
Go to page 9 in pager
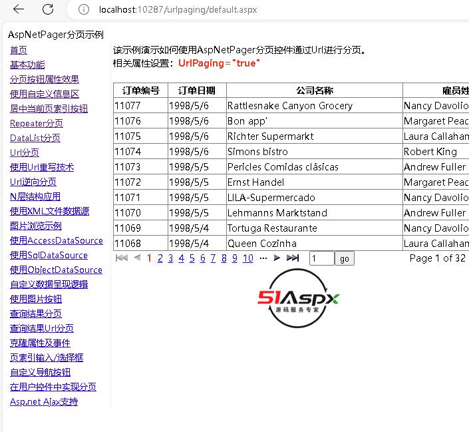pyautogui.click(x=234, y=258)
